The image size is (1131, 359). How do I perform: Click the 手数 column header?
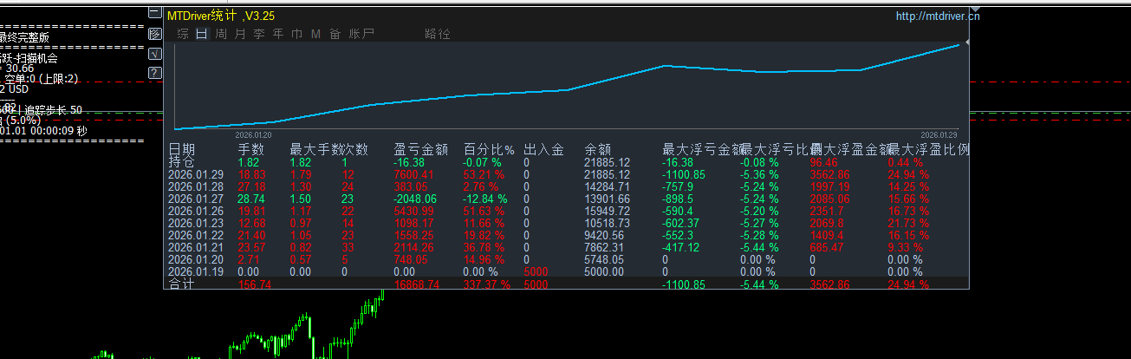251,149
